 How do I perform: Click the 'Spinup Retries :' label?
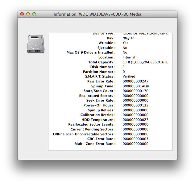tap(102, 110)
